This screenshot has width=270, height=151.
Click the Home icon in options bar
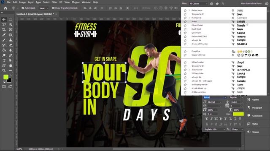(5, 8)
